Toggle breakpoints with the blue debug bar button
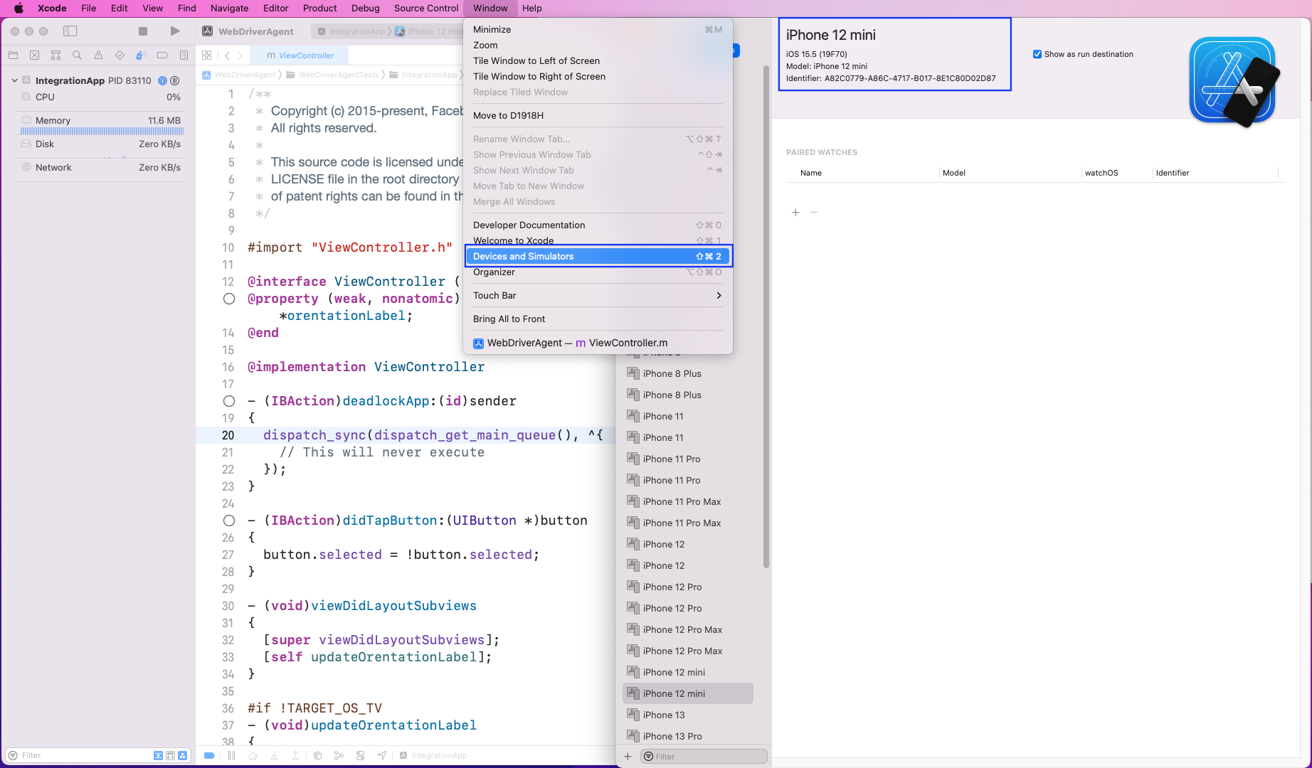1312x768 pixels. pos(209,755)
